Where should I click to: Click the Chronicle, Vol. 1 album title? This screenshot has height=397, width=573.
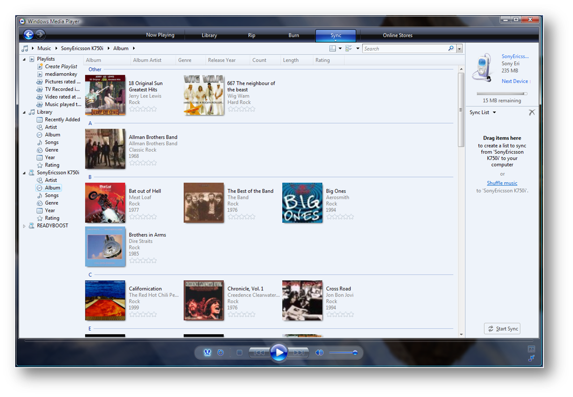246,289
